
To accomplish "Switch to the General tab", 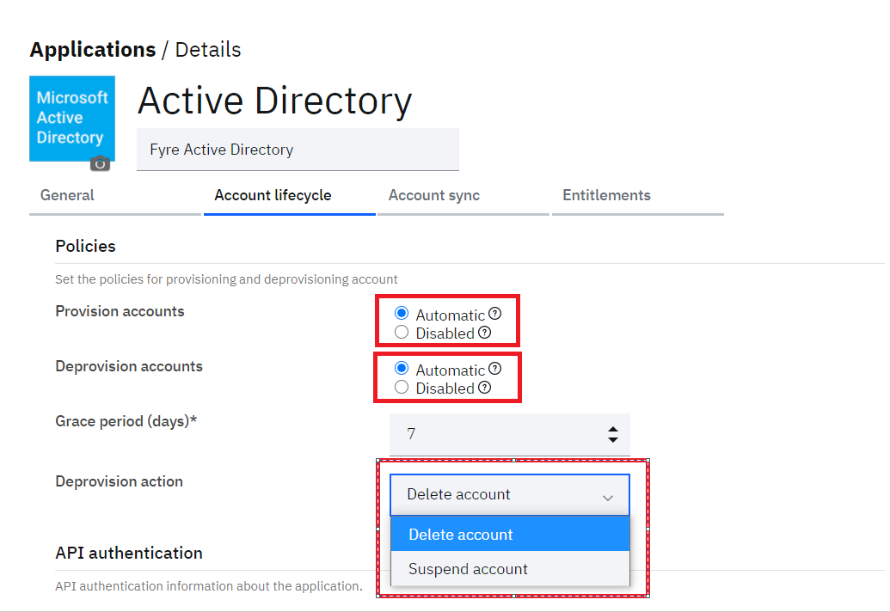I will coord(115,196).
